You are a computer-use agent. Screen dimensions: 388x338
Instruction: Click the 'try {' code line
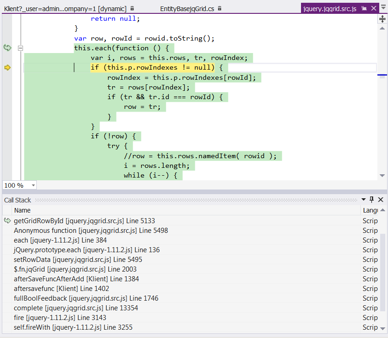(x=117, y=146)
